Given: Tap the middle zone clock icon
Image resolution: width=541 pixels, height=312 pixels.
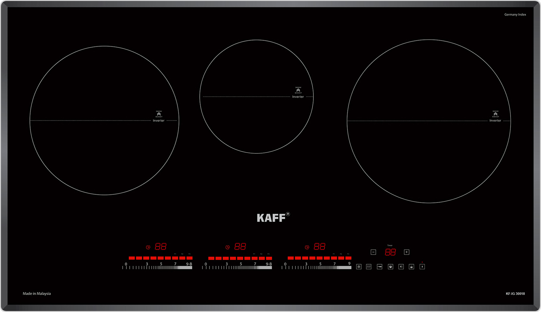Looking at the screenshot, I should point(228,247).
